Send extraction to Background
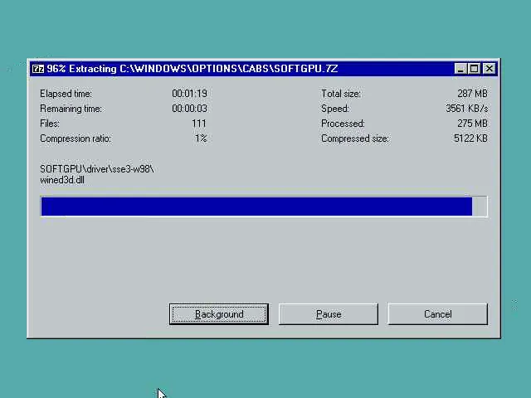 click(x=219, y=314)
